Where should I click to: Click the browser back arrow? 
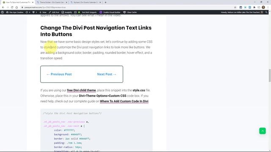[3, 8]
